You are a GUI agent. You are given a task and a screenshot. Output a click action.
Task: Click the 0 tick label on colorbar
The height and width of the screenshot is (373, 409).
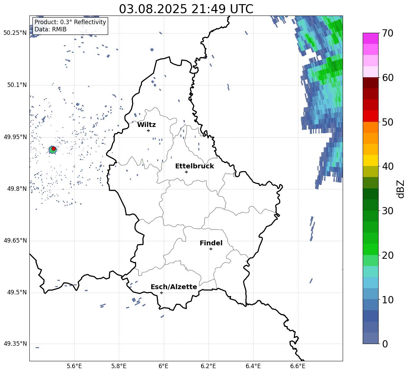(x=385, y=344)
